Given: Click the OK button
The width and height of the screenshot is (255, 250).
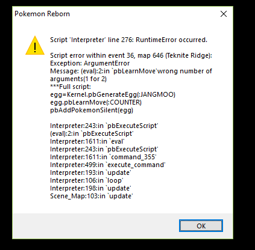Looking at the screenshot, I should click(x=201, y=226).
